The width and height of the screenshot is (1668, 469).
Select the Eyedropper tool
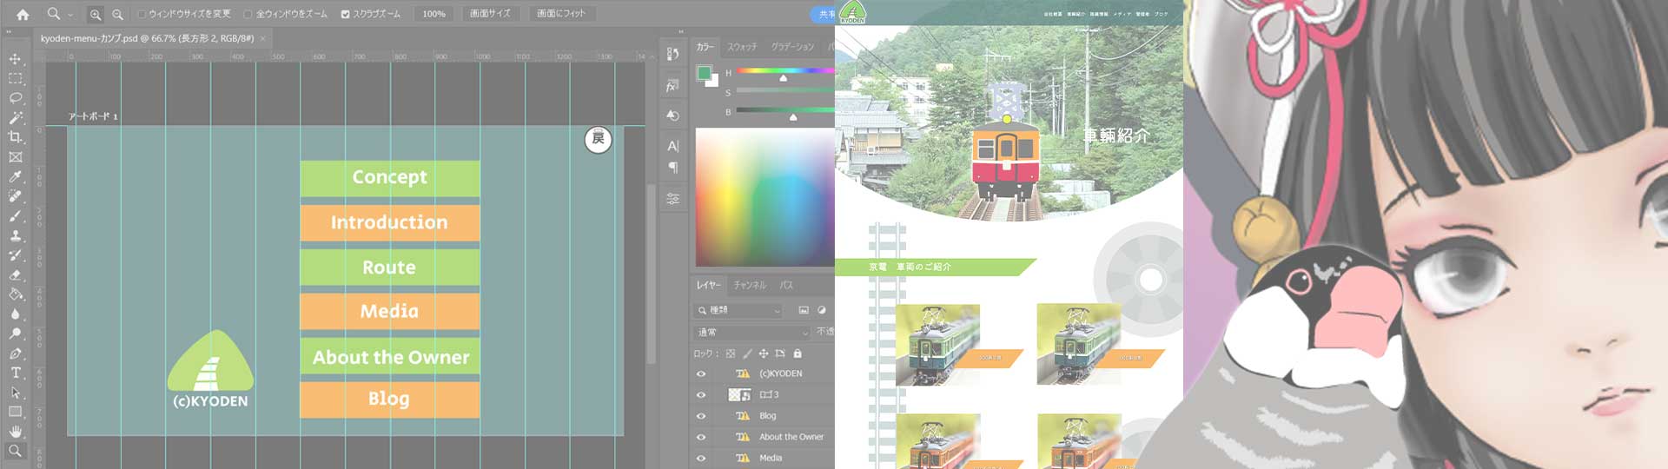coord(15,176)
